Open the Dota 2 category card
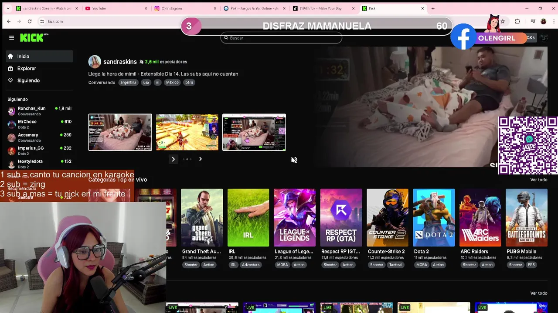The image size is (558, 313). [x=434, y=217]
